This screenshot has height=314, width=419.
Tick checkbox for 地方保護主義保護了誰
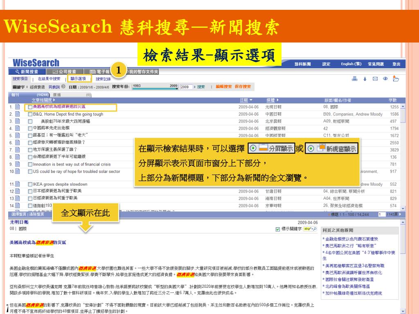(30, 150)
